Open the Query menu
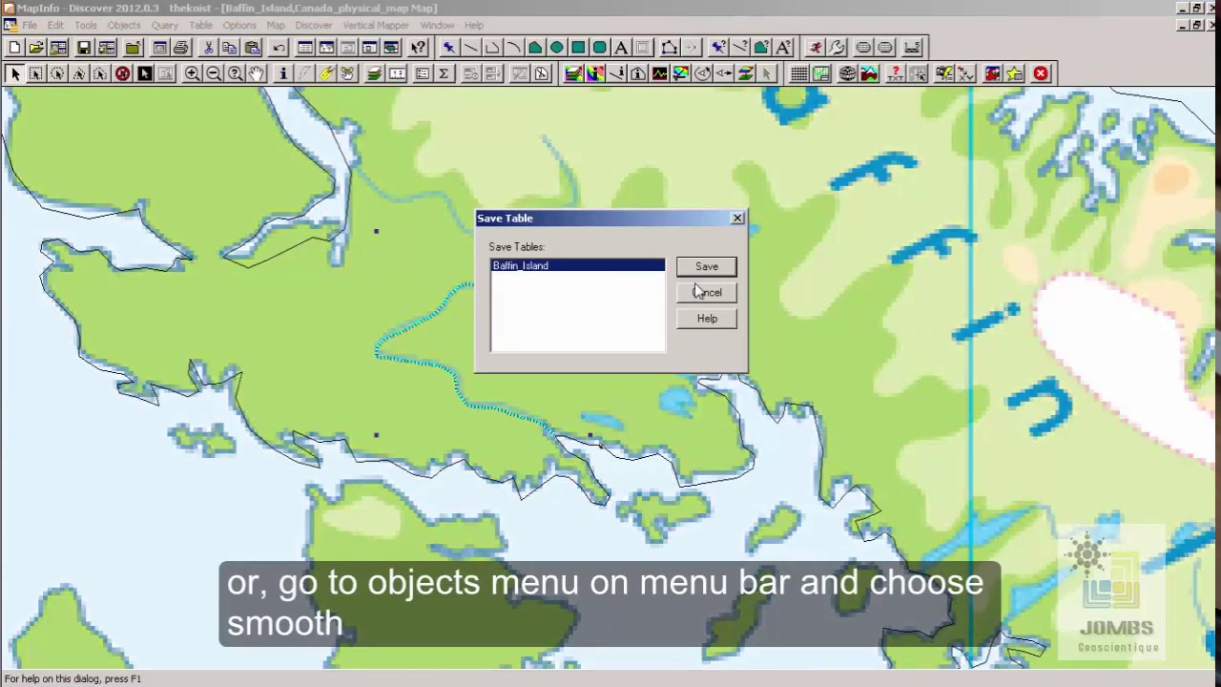 pyautogui.click(x=164, y=25)
